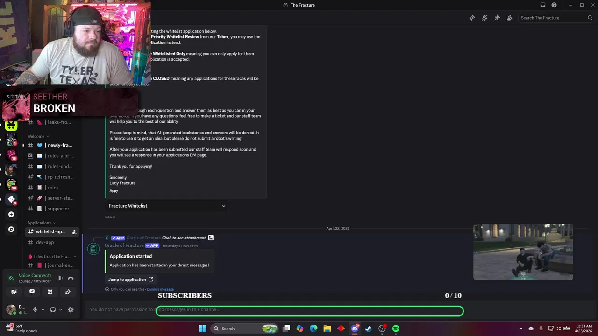Open Discover servers compass icon
The image size is (598, 336).
tap(11, 230)
